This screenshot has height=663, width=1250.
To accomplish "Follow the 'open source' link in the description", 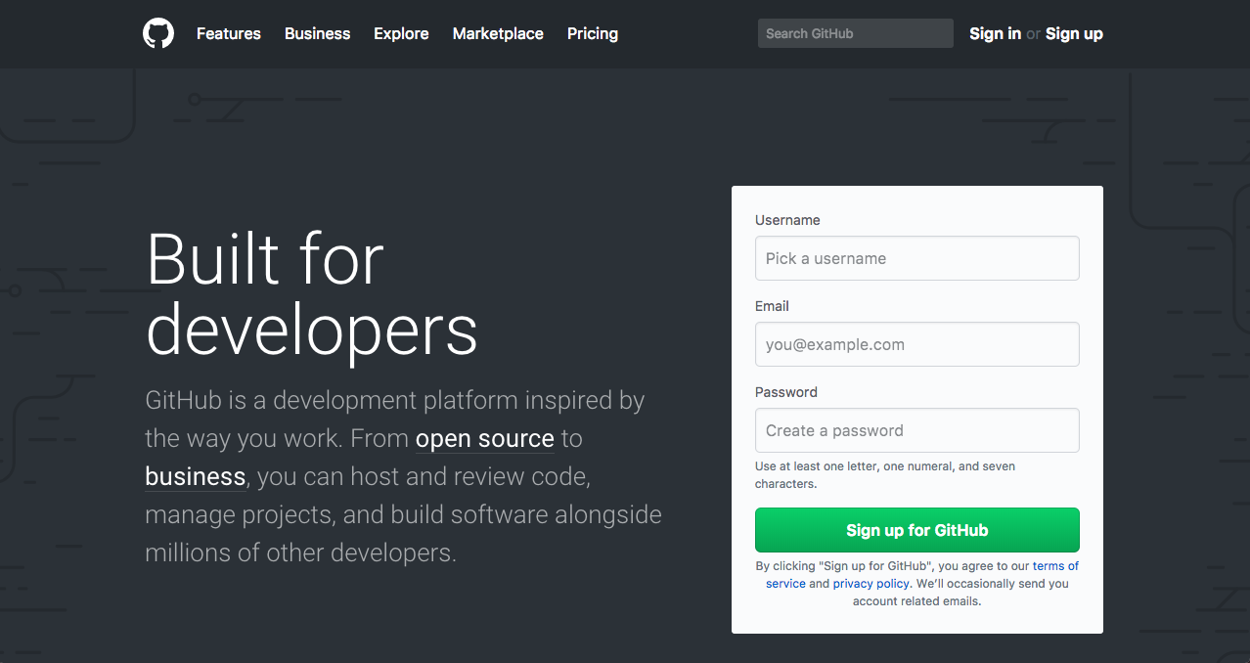I will tap(484, 439).
